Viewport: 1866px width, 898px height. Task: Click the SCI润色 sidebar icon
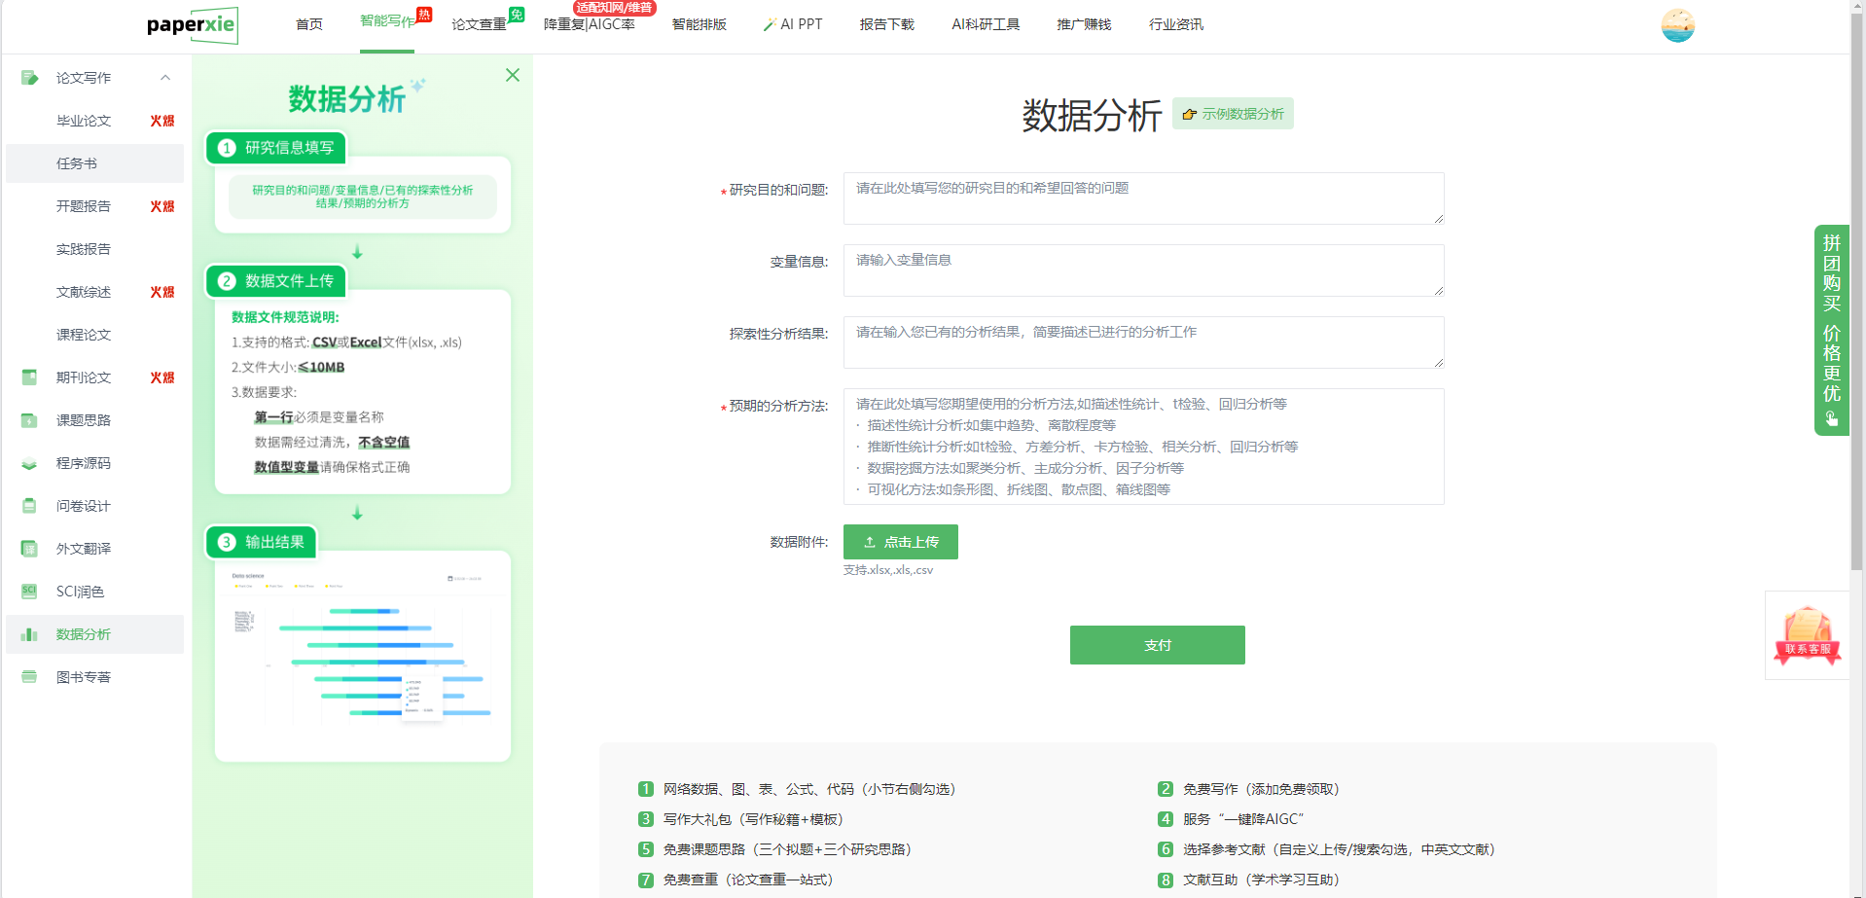coord(29,592)
